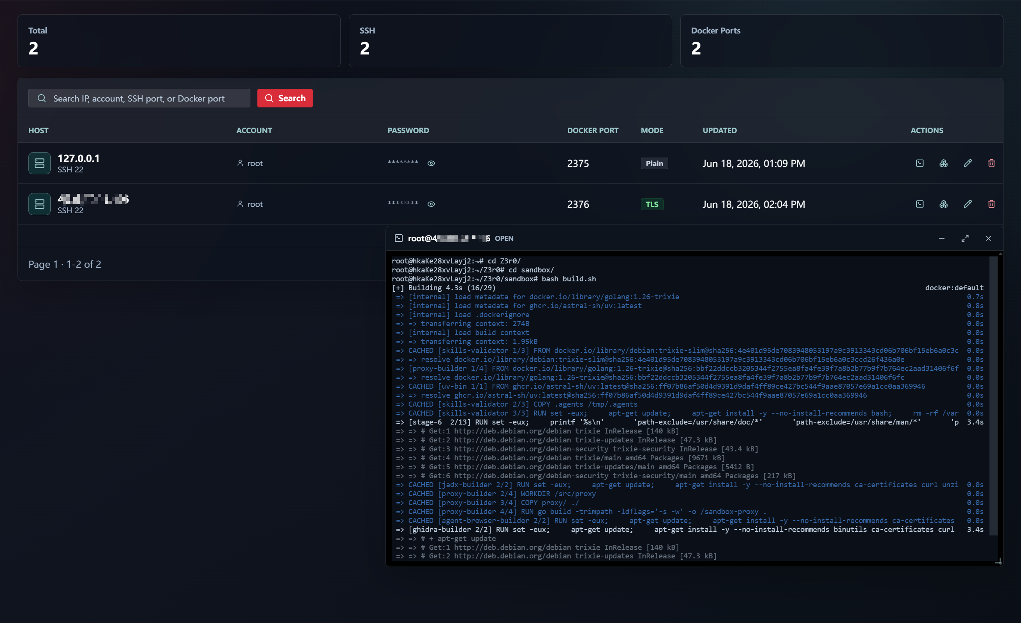Edit the 127.0.0.1 host entry
This screenshot has width=1021, height=623.
pyautogui.click(x=968, y=163)
